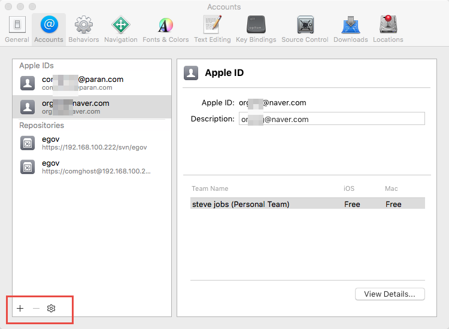Go to Downloads preferences
449x329 pixels.
tap(350, 29)
